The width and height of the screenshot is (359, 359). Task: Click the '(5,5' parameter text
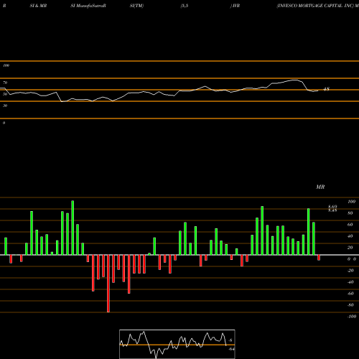(x=185, y=6)
